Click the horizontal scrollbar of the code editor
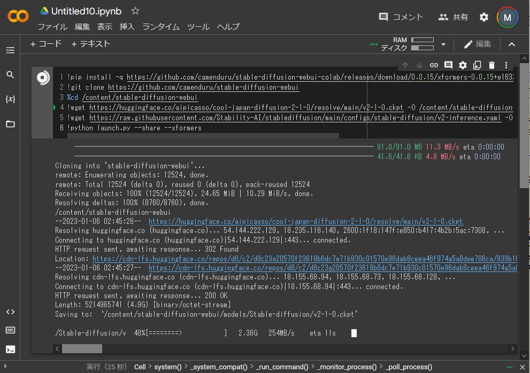The image size is (530, 373). (203, 136)
